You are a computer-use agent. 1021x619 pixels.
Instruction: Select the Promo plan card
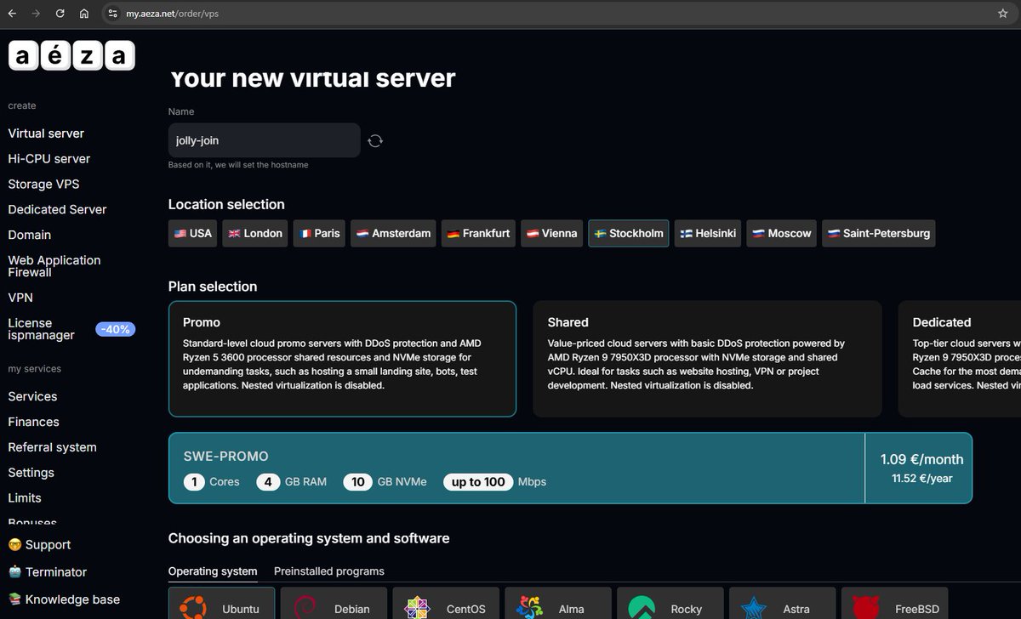342,359
